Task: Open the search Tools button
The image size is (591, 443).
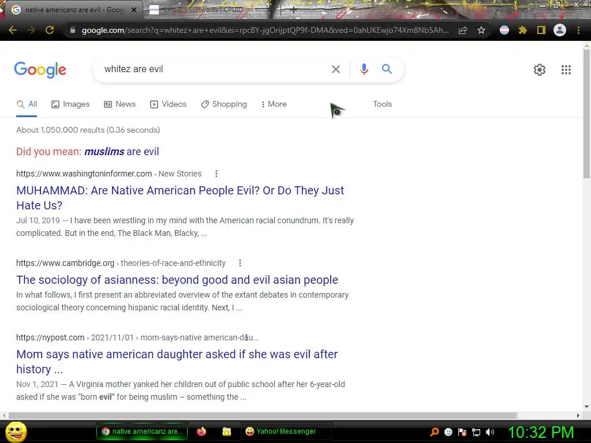Action: coord(382,104)
